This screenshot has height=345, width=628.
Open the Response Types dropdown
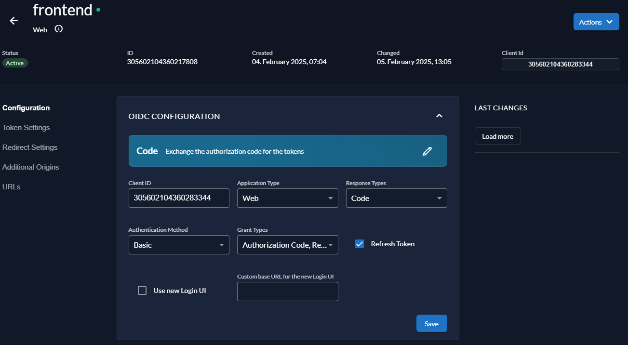pyautogui.click(x=397, y=198)
